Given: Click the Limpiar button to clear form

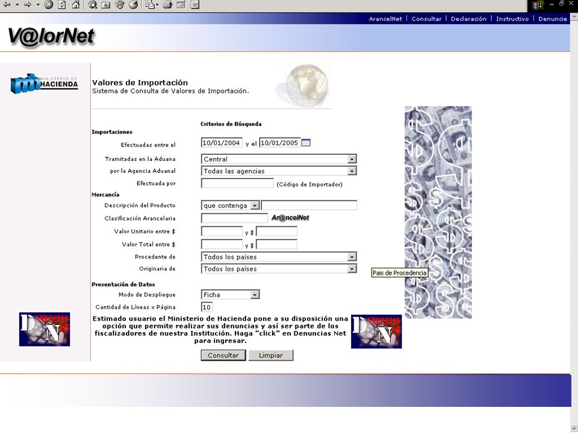Looking at the screenshot, I should pyautogui.click(x=271, y=356).
